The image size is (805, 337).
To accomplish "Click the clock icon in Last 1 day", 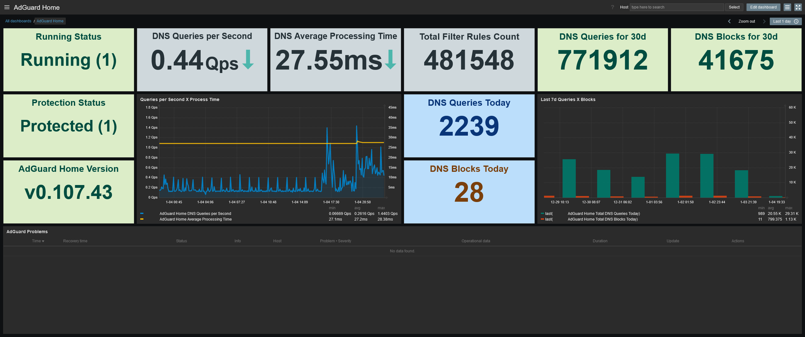I will 796,21.
